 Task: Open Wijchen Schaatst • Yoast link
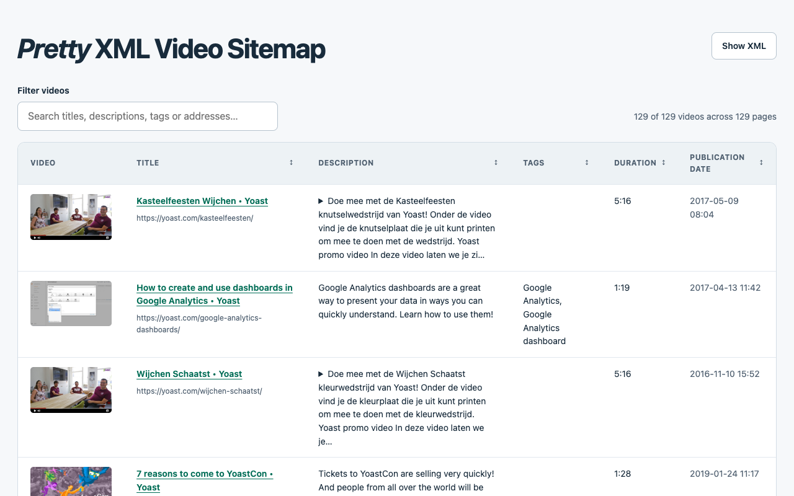(189, 374)
